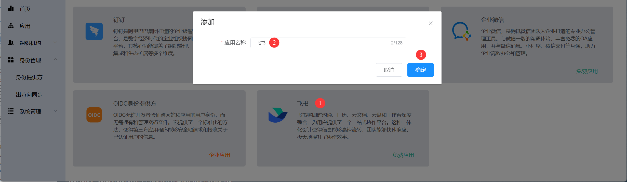The width and height of the screenshot is (627, 182).
Task: Click the orange OIDC logo icon
Action: (94, 115)
